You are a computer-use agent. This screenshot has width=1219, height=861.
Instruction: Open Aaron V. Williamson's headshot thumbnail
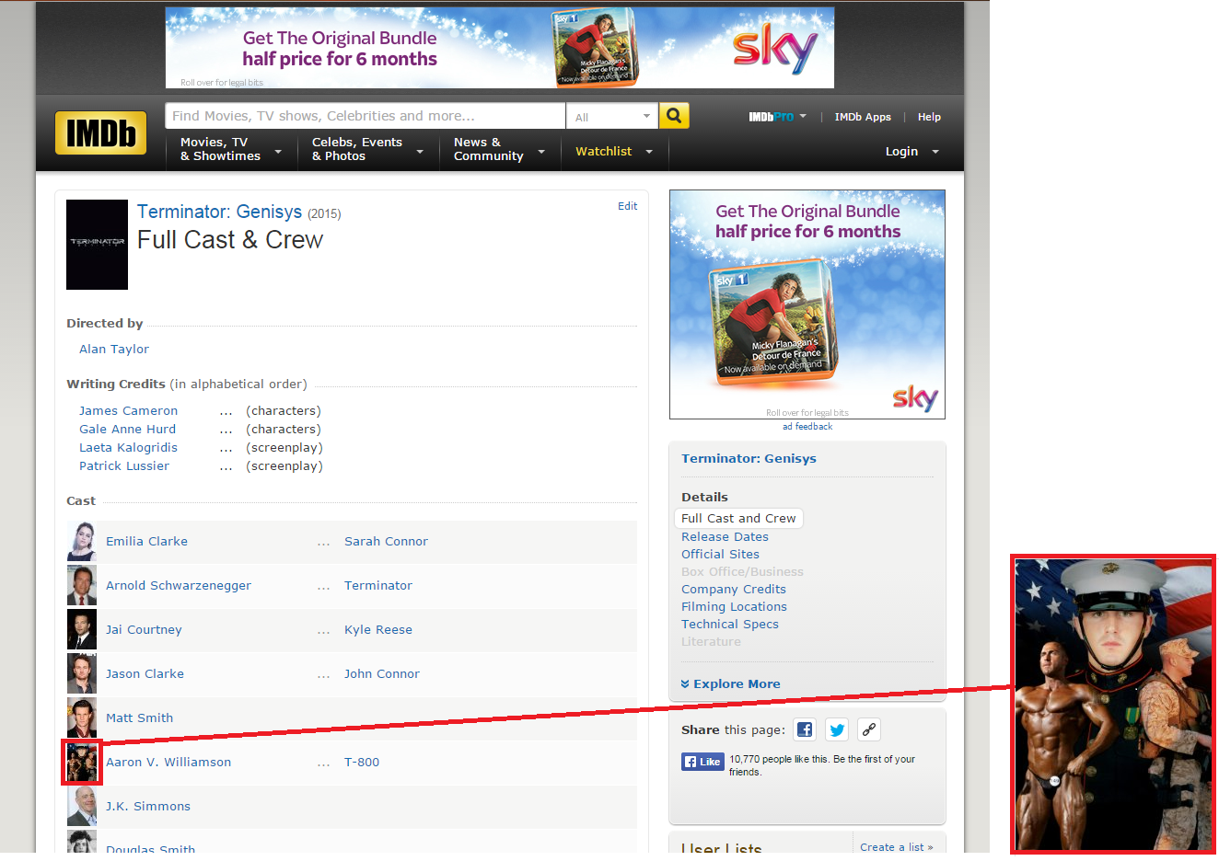pyautogui.click(x=82, y=762)
